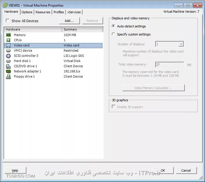Click the Memory hardware icon
This screenshot has height=182, width=205.
(x=8, y=35)
